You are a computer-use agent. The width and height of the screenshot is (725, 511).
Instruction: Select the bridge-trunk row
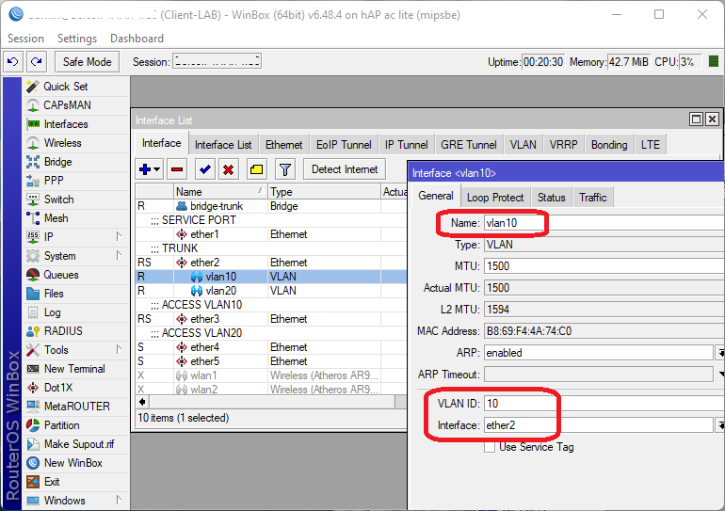coord(271,206)
